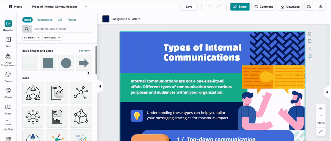331x141 pixels.
Task: Open the IconScout source dropdown
Action: 52,38
